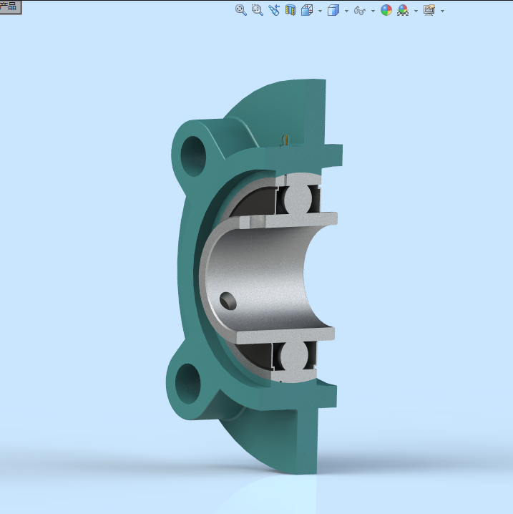Click the Display Style box icon
Screen dimensions: 513x514
click(x=333, y=10)
